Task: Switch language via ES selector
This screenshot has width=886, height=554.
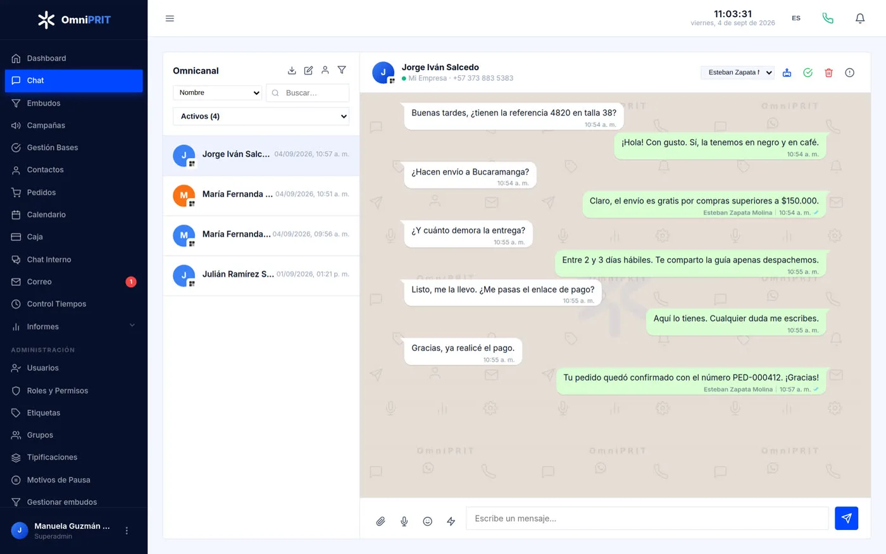Action: coord(796,18)
